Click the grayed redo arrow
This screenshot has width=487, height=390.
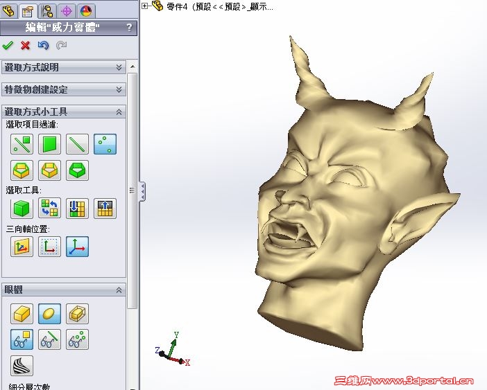[61, 46]
